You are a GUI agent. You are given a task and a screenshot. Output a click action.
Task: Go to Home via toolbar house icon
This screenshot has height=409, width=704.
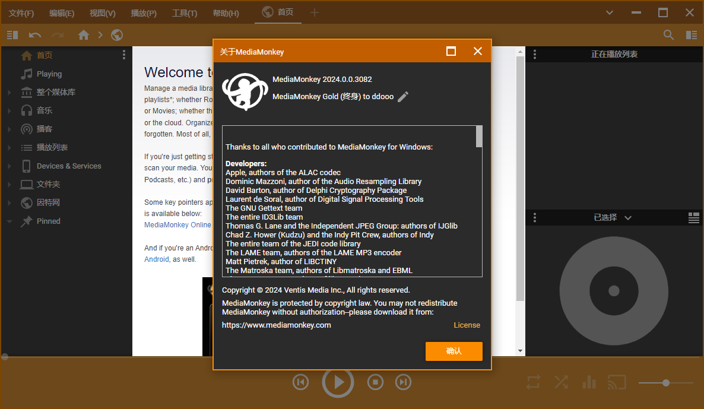[x=84, y=35]
